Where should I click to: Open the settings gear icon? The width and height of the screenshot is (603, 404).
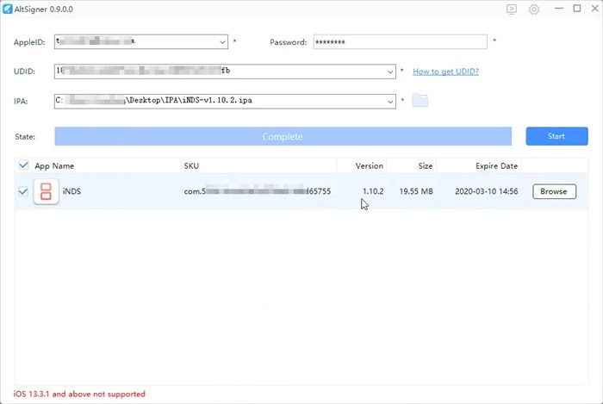[x=534, y=9]
